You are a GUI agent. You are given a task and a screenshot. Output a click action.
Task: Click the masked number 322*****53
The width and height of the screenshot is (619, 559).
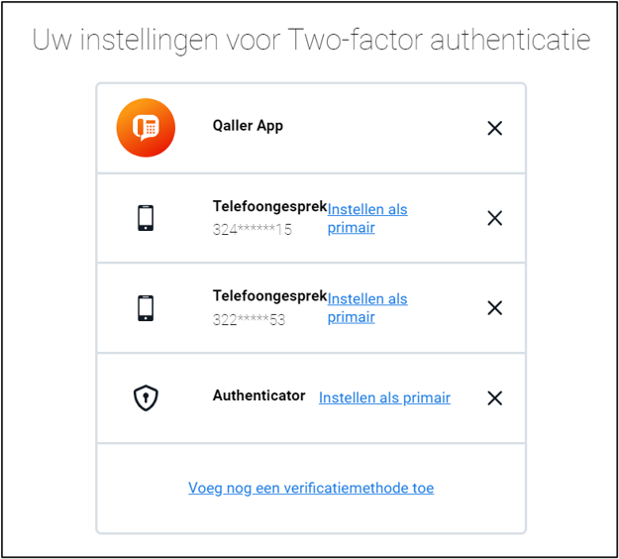pyautogui.click(x=249, y=319)
